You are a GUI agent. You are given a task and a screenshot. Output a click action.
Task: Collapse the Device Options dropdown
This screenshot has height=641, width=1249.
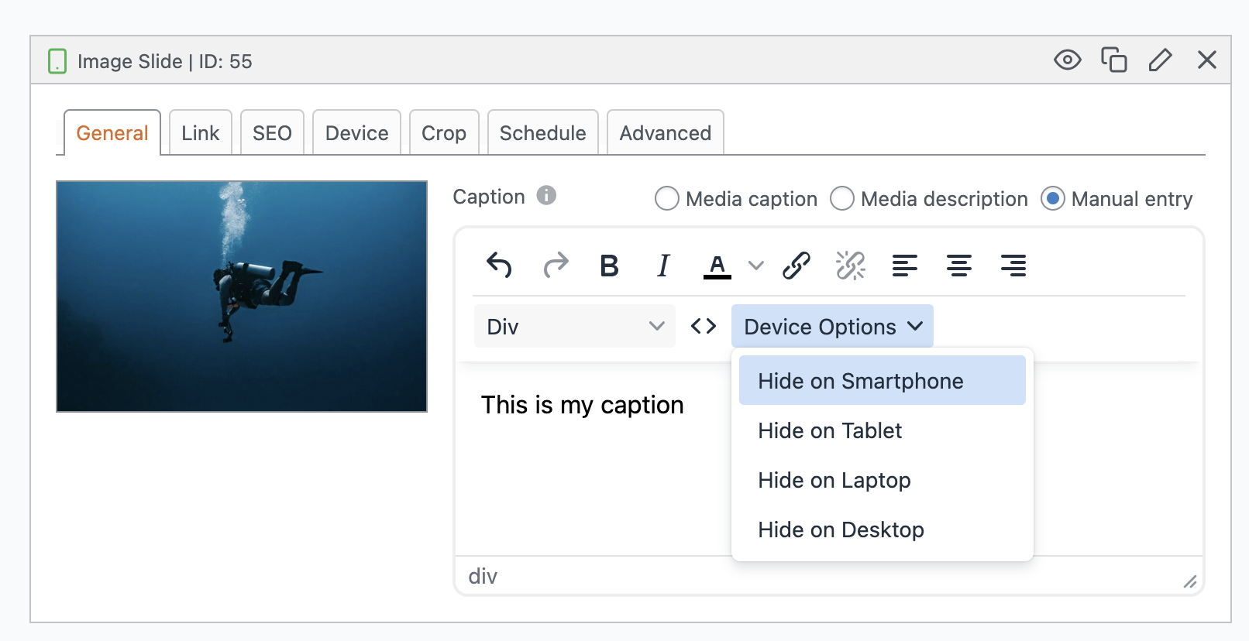[832, 327]
